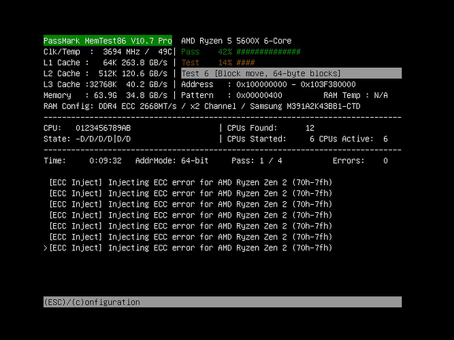The height and width of the screenshot is (340, 454).
Task: Click the CPUs Active 6 entry
Action: tap(353, 139)
